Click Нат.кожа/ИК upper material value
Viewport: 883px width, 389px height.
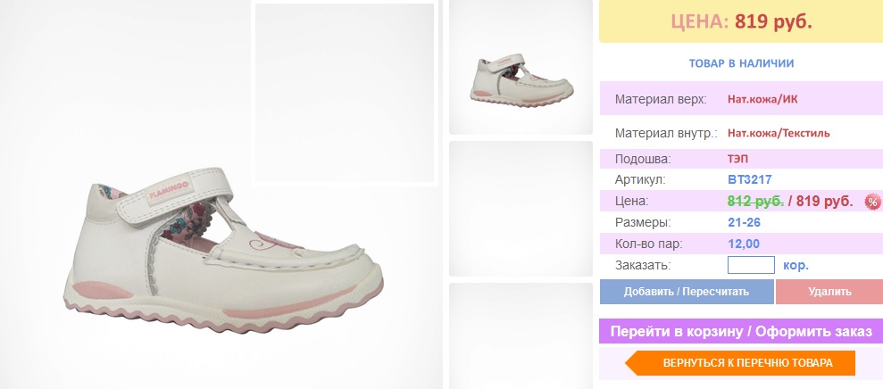click(x=762, y=100)
